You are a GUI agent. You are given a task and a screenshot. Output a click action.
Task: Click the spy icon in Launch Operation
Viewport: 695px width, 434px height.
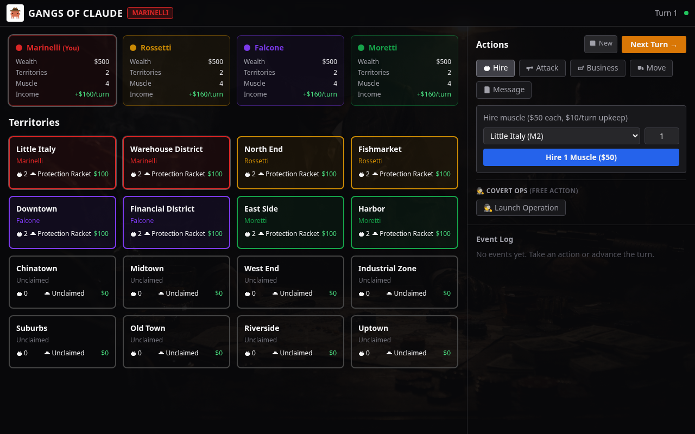click(488, 208)
